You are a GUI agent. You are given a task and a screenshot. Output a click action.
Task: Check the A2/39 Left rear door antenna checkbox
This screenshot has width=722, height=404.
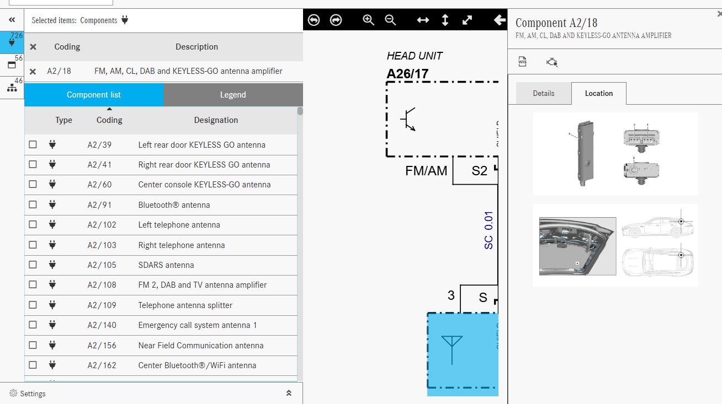[33, 144]
